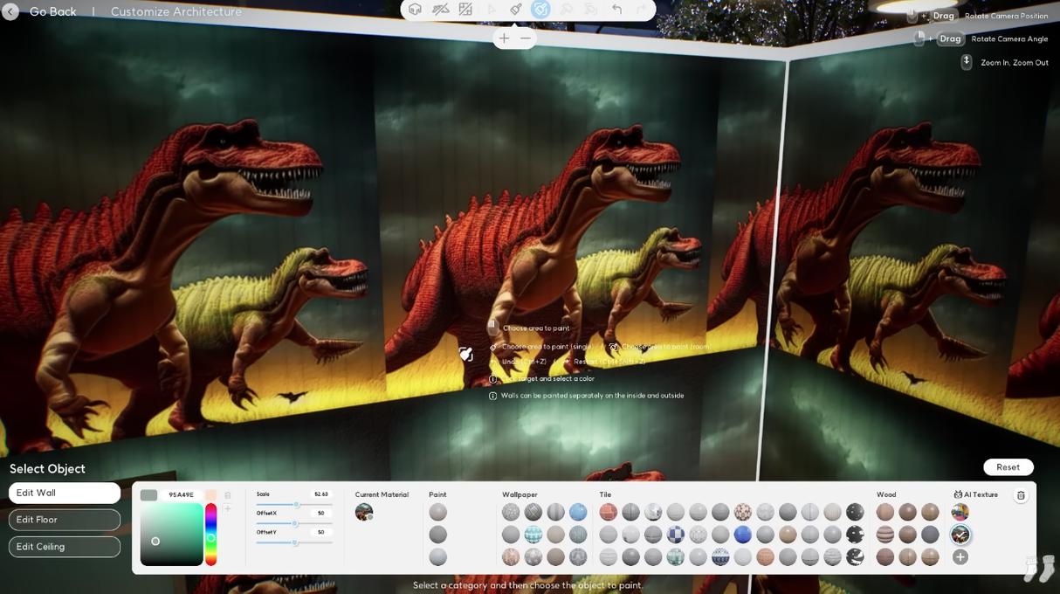
Task: Switch to Edit Floor
Action: [x=65, y=520]
